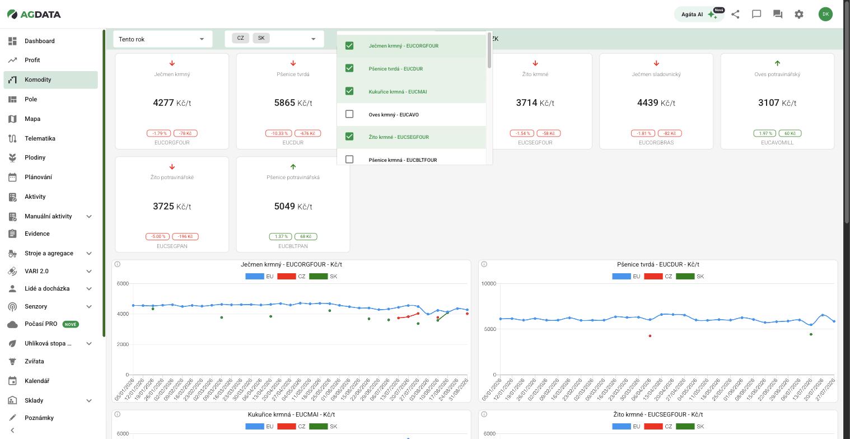Image resolution: width=850 pixels, height=439 pixels.
Task: Click the AGDATA logo link
Action: pyautogui.click(x=34, y=15)
